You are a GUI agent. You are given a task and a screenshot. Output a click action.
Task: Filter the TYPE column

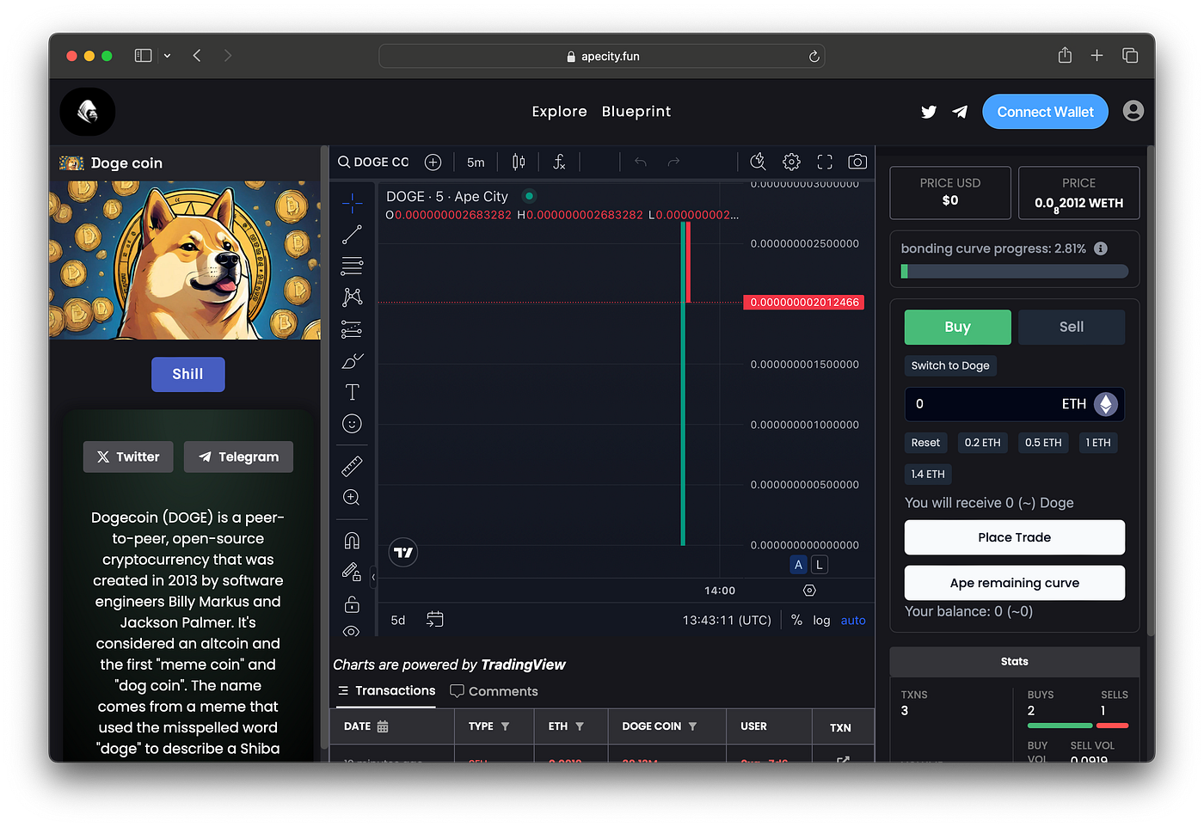click(x=505, y=726)
